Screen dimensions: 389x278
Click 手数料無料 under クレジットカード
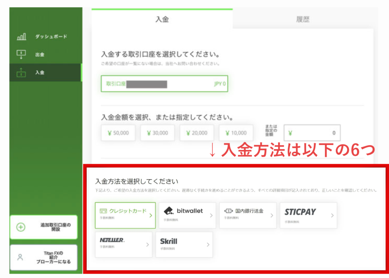(107, 218)
